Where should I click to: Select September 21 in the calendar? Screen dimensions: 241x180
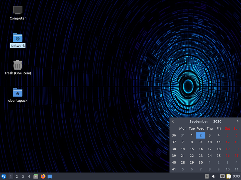pyautogui.click(x=183, y=156)
